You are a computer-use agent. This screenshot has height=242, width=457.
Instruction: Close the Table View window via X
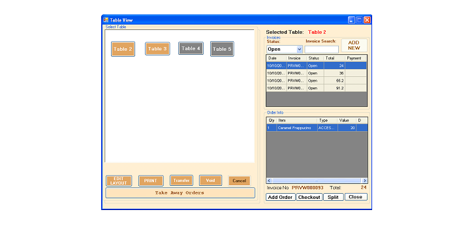point(367,20)
